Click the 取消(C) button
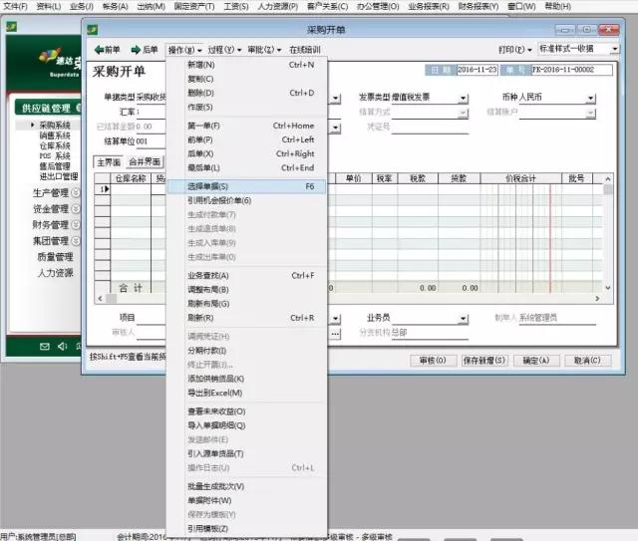The image size is (638, 541). pos(587,361)
